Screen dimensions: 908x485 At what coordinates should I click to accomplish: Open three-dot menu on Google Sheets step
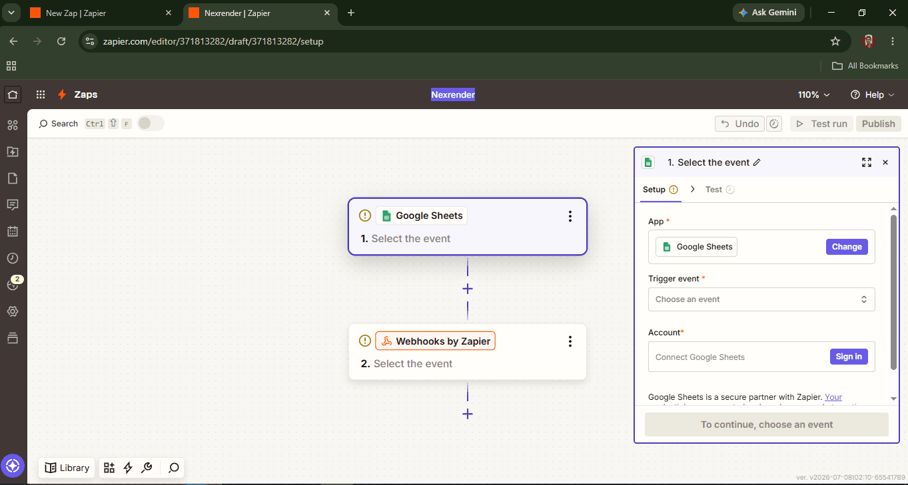(x=570, y=216)
